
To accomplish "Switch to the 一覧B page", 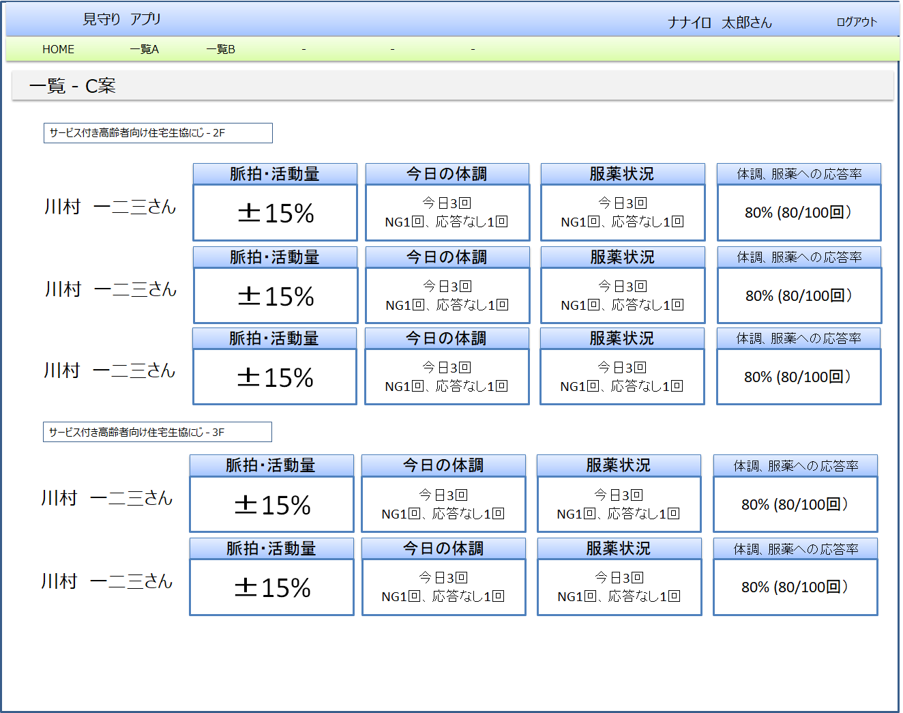I will point(220,49).
